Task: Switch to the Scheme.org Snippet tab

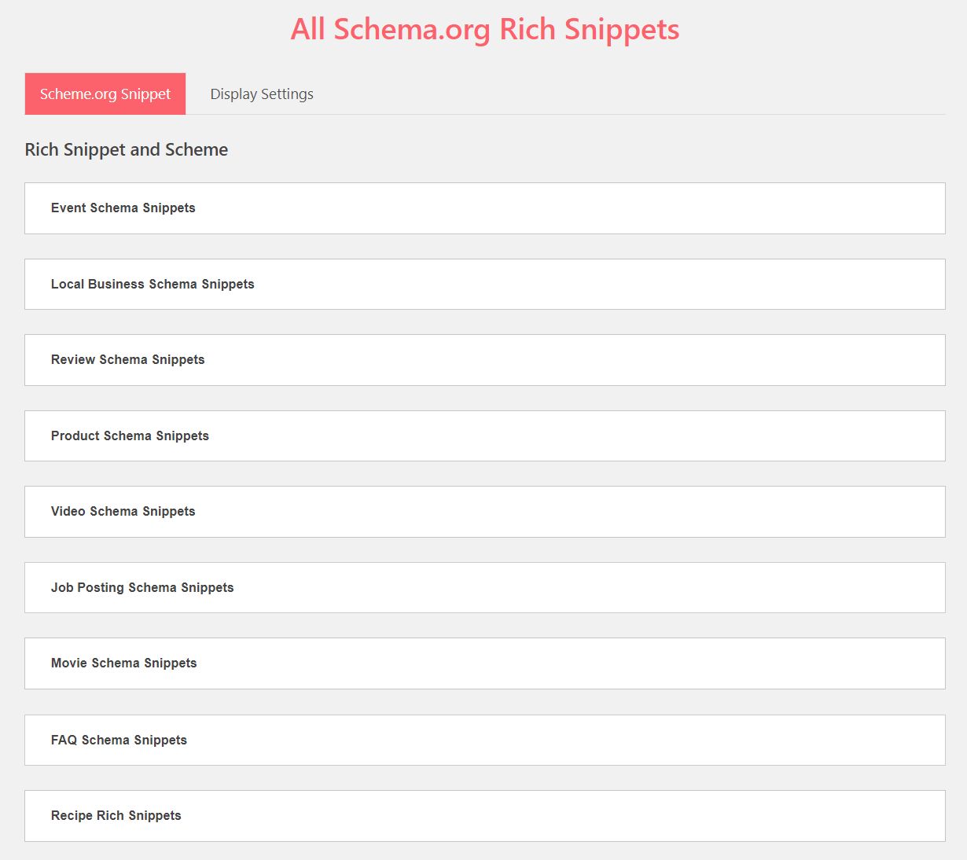Action: 105,94
